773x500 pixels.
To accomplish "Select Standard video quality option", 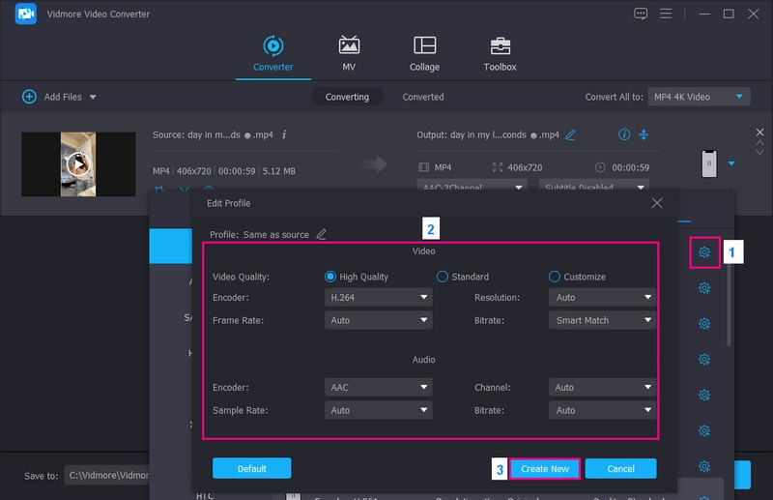I will [x=443, y=277].
